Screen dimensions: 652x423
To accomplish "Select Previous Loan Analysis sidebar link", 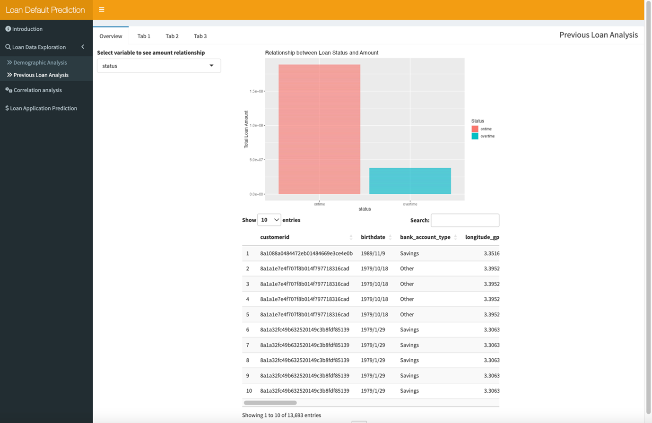I will 41,75.
